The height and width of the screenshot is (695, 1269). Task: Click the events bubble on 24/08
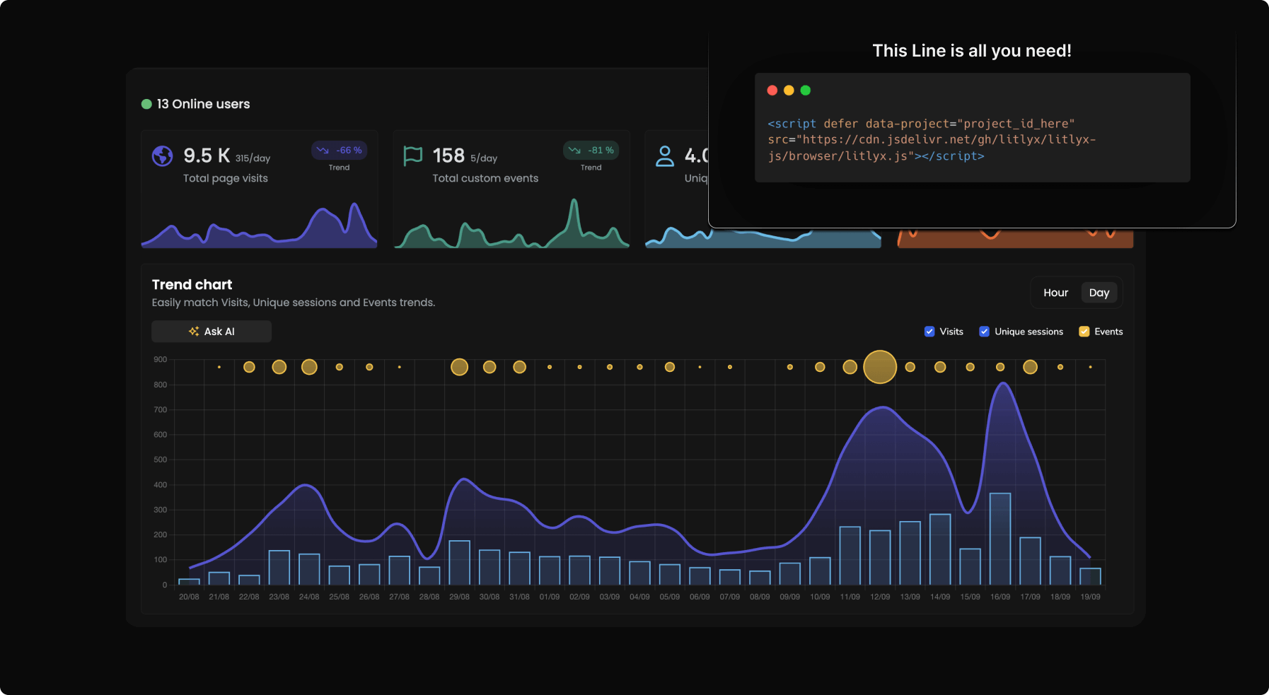point(309,367)
